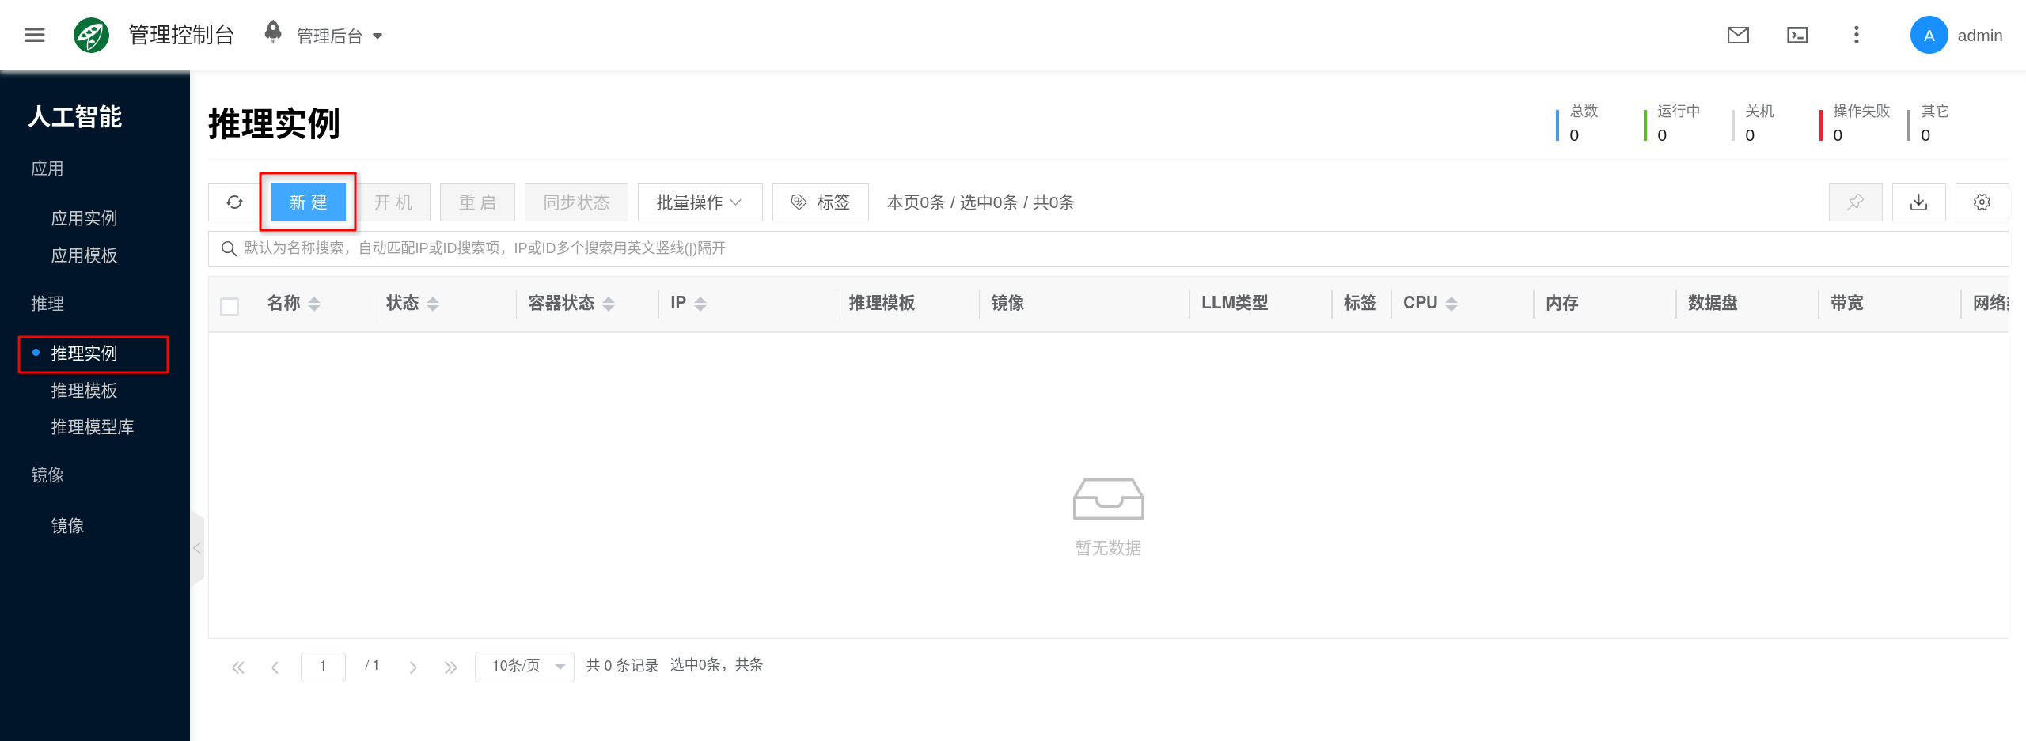Image resolution: width=2026 pixels, height=741 pixels.
Task: Open the table settings gear icon
Action: tap(1982, 202)
